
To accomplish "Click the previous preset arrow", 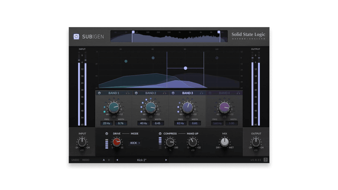I will pos(117,160).
